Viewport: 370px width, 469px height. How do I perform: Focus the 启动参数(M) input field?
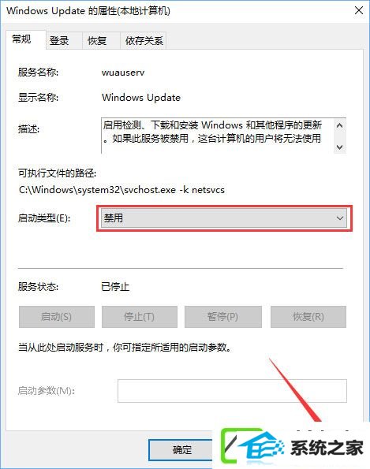tap(232, 391)
